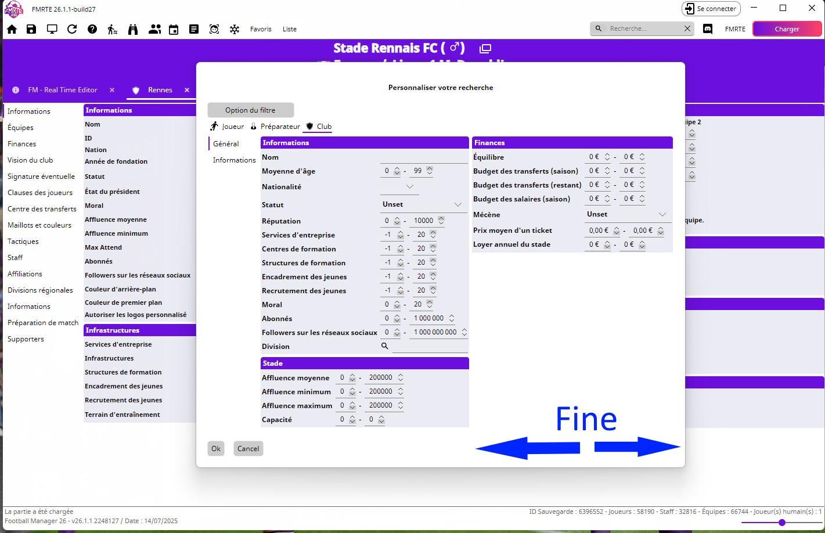Image resolution: width=825 pixels, height=533 pixels.
Task: Expand the Statut dropdown in filter
Action: point(457,204)
